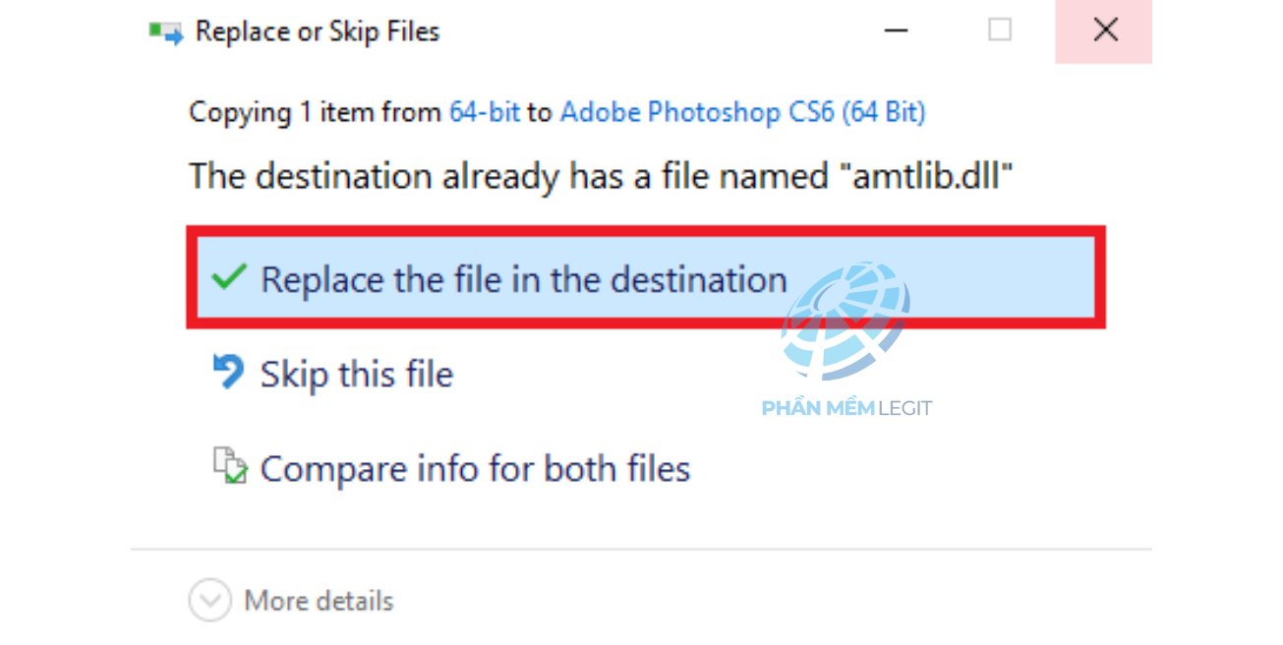Viewport: 1283px width, 645px height.
Task: Click the copy-files icon in title bar
Action: pyautogui.click(x=166, y=32)
